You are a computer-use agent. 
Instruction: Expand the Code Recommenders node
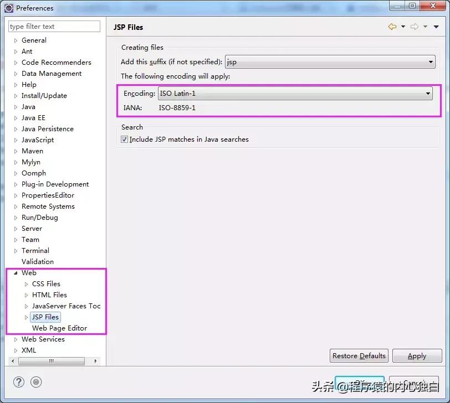[16, 63]
